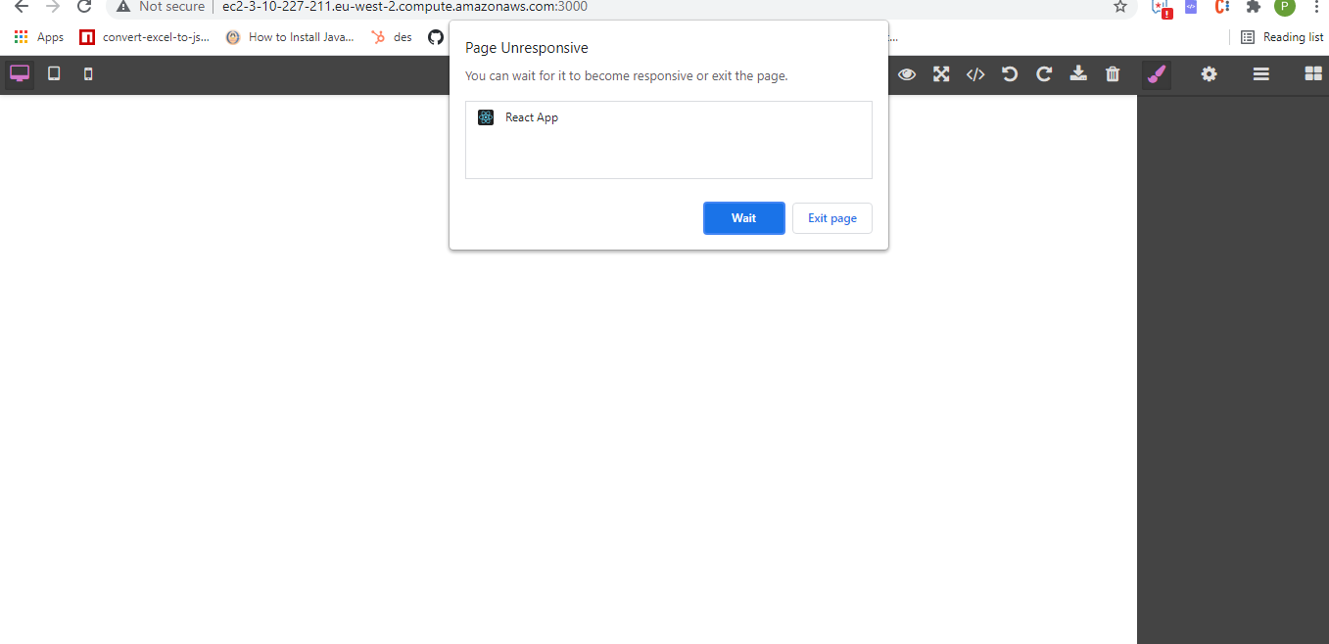Open the Reading list
This screenshot has height=644, width=1329.
[1281, 37]
